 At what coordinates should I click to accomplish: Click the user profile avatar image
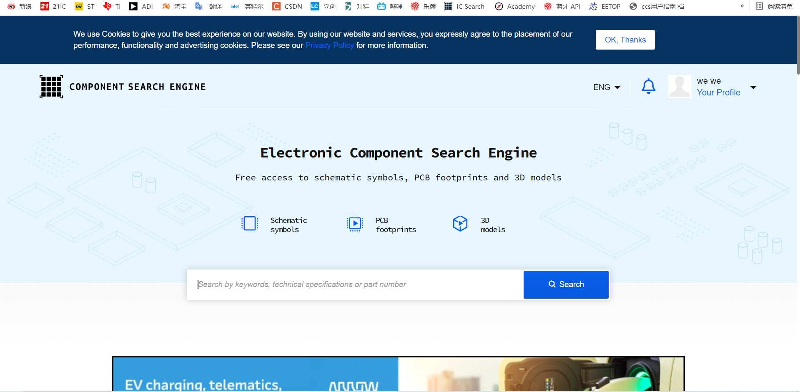point(680,86)
